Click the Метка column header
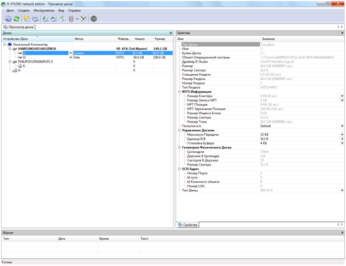The height and width of the screenshot is (266, 346). 94,39
